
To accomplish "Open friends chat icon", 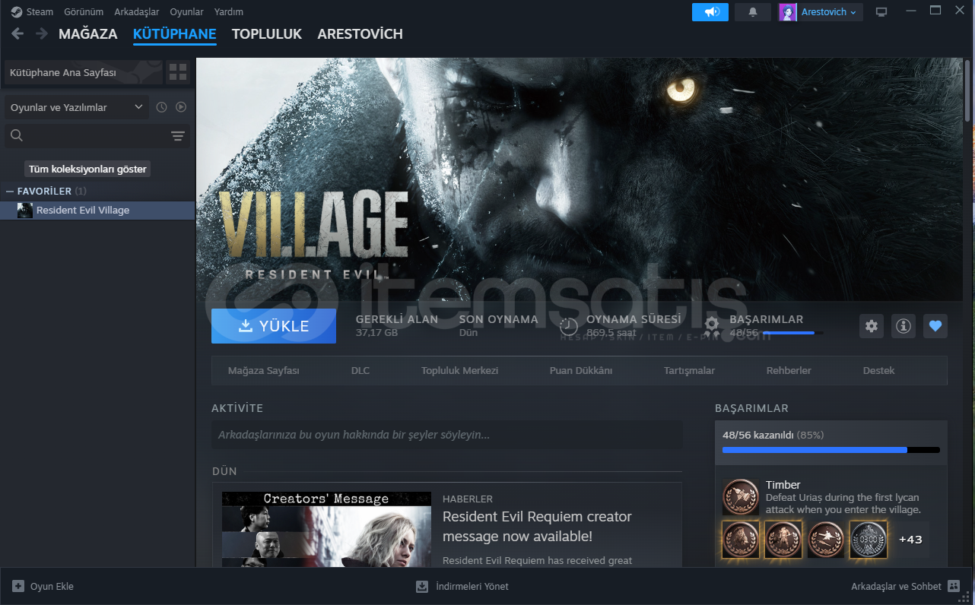I will pyautogui.click(x=954, y=587).
